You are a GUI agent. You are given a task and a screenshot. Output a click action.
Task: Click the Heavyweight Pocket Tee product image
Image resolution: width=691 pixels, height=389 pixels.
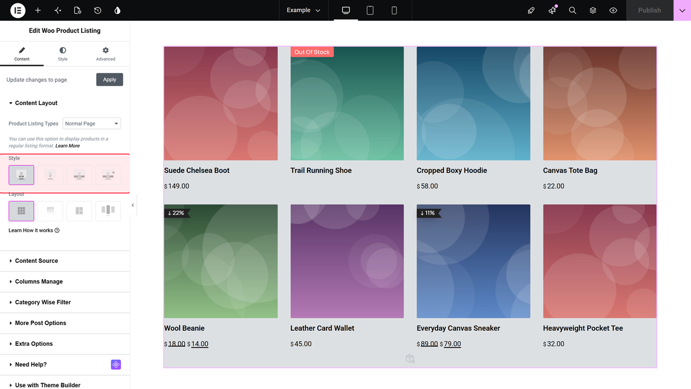(x=599, y=261)
